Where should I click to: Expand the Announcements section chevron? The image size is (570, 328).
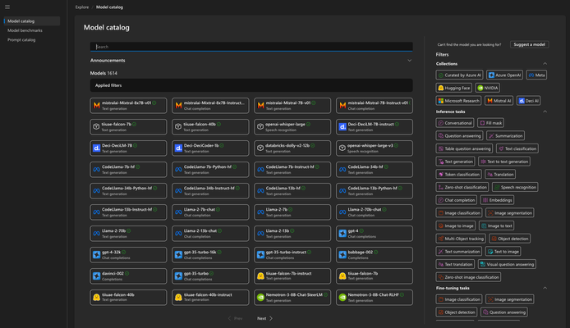(409, 61)
